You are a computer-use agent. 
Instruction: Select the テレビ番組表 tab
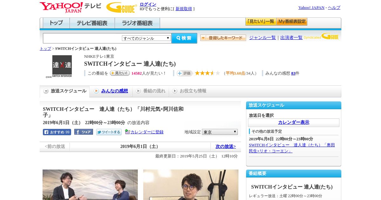92,23
